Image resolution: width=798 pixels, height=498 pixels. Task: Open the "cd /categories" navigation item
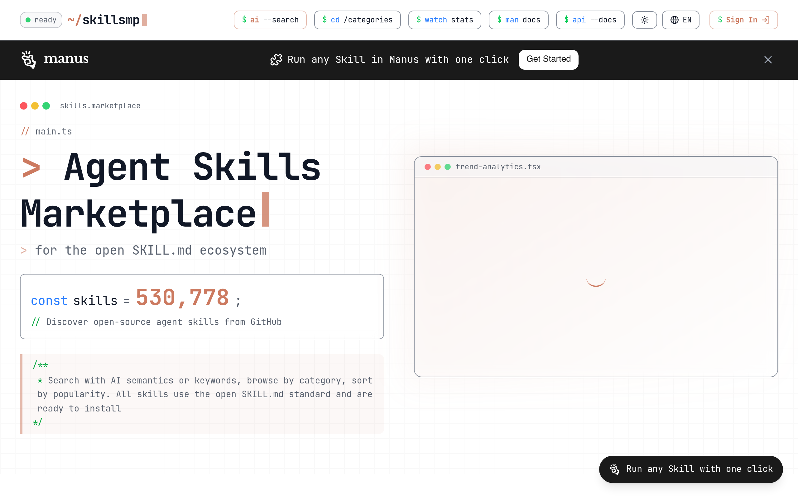[357, 20]
